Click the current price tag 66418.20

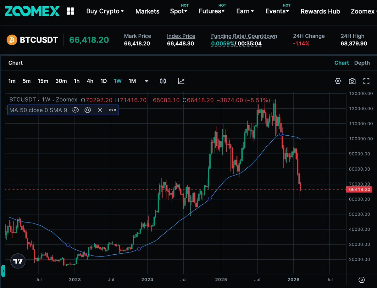359,189
